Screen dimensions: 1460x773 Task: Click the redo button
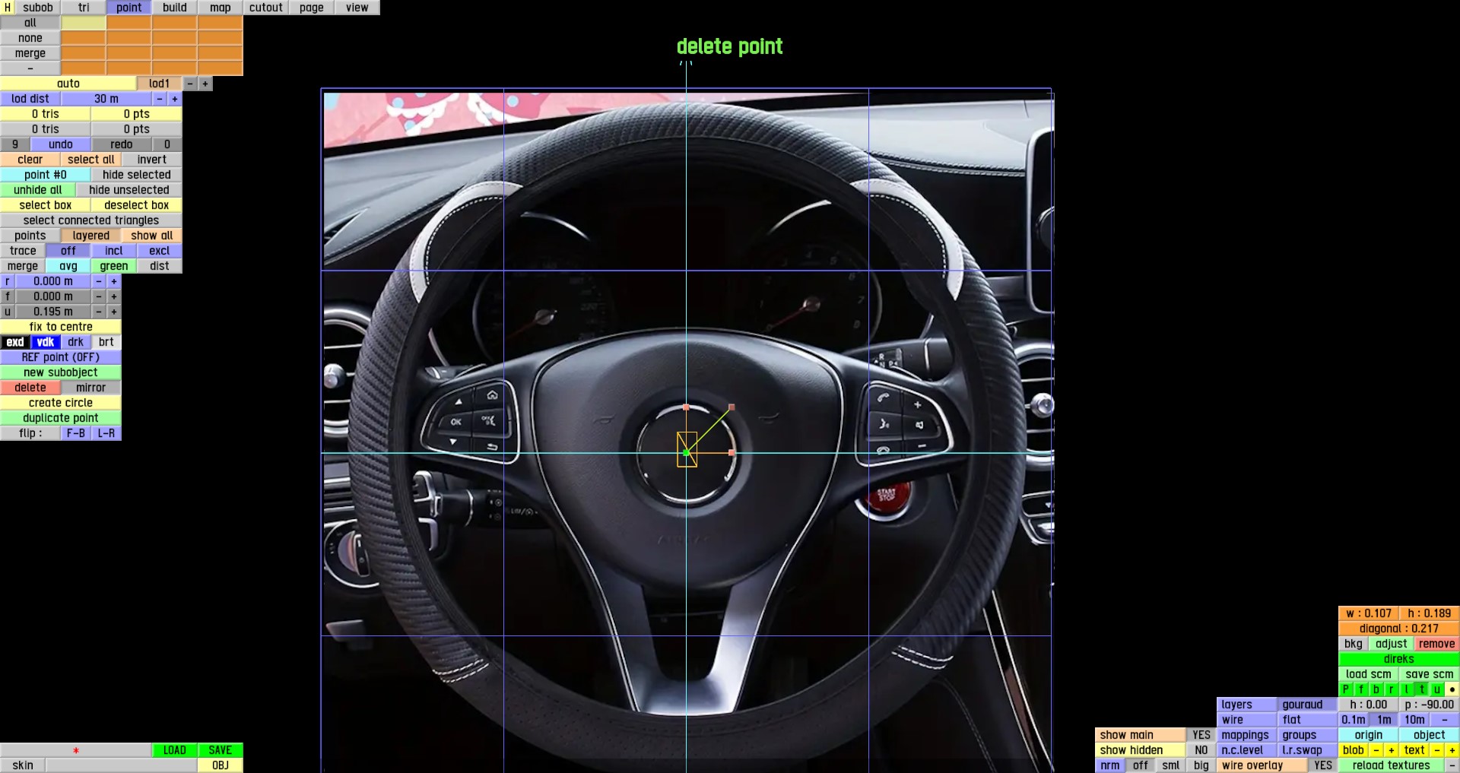pyautogui.click(x=122, y=144)
